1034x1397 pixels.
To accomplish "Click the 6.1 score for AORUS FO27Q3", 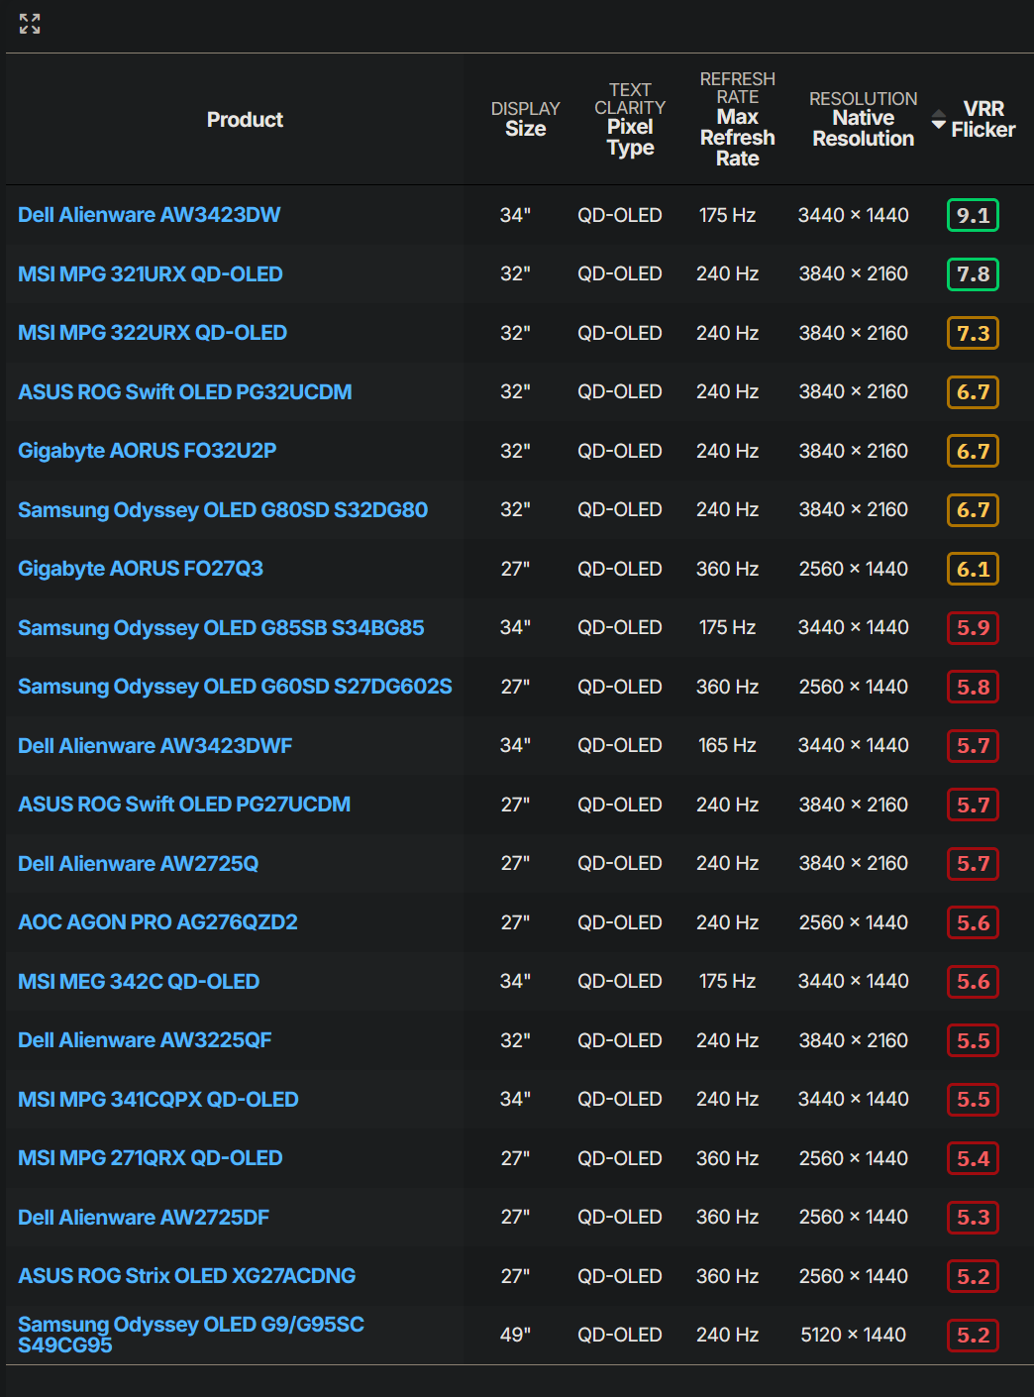I will [973, 569].
